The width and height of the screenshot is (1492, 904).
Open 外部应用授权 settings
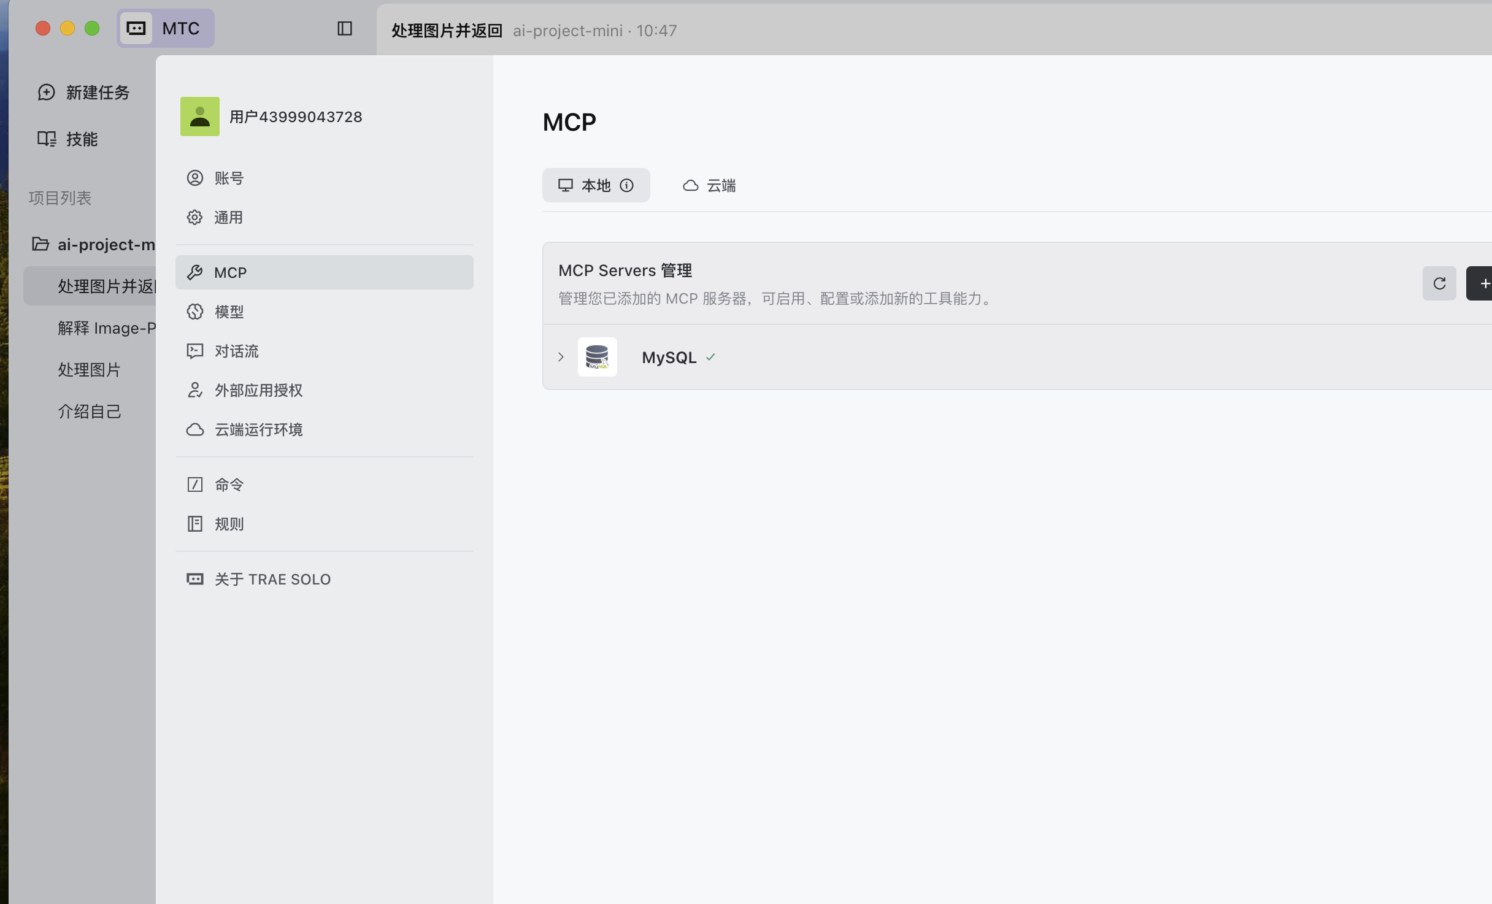tap(258, 390)
